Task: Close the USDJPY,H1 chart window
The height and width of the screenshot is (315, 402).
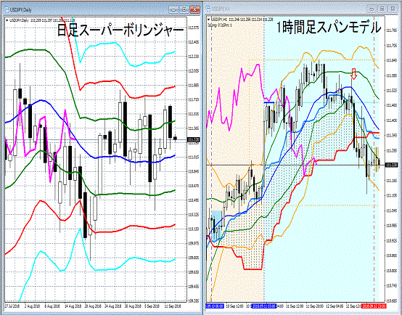Action: (x=393, y=9)
